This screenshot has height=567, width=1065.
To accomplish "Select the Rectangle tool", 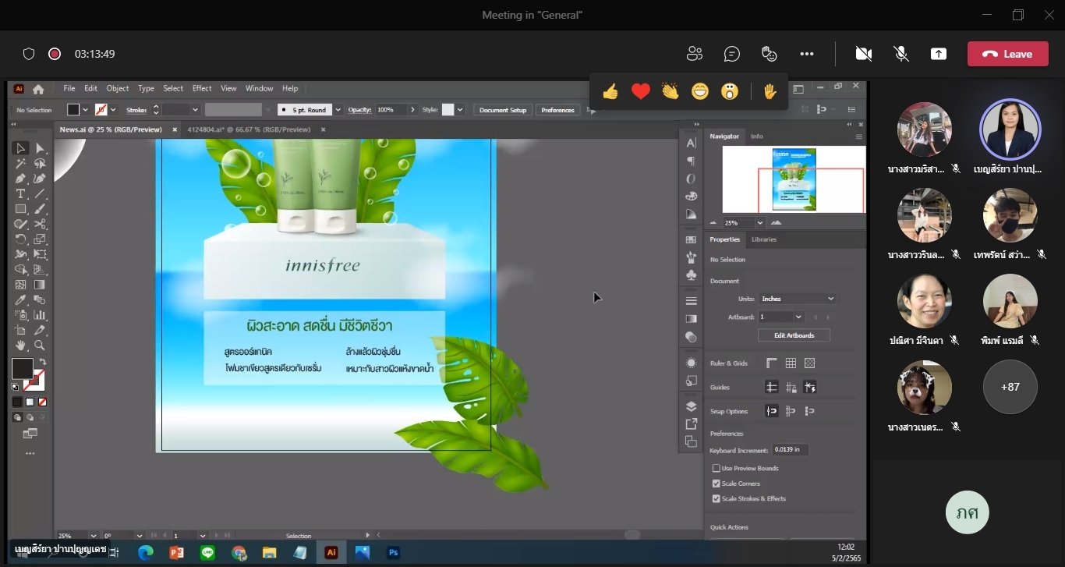I will pos(21,209).
